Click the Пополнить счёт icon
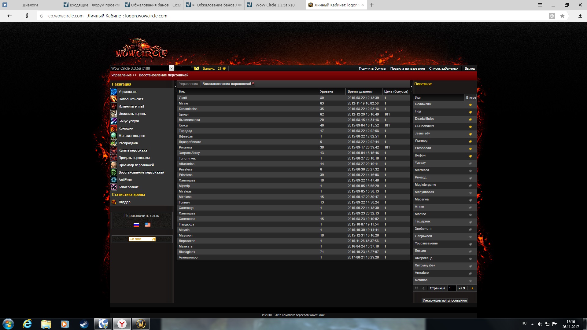Viewport: 587px width, 330px height. (113, 99)
